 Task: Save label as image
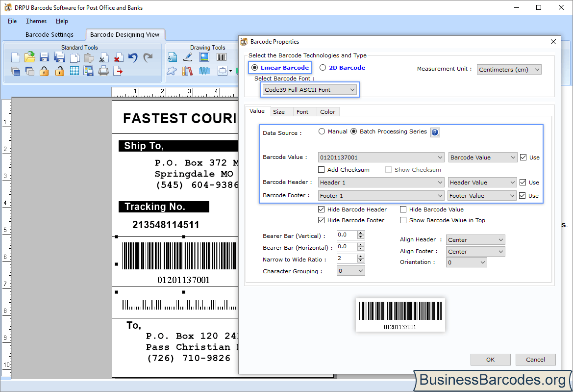click(x=88, y=71)
